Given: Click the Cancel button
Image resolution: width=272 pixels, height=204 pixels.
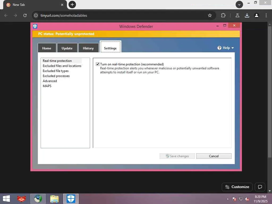Looking at the screenshot, I should [214, 156].
